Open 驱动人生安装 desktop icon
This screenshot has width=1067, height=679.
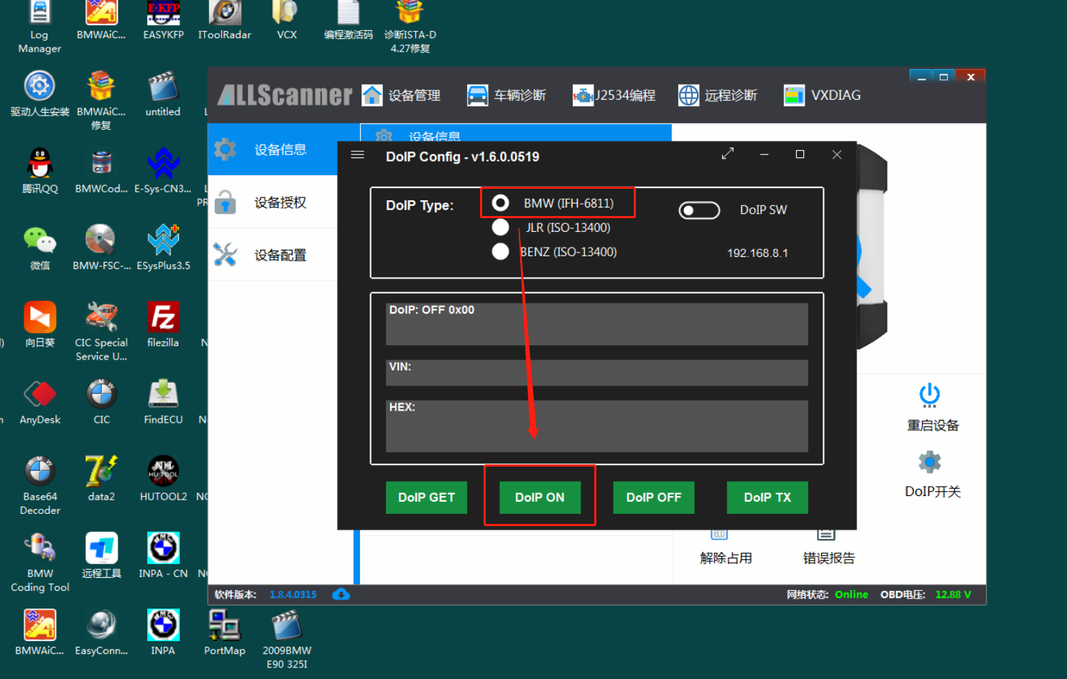(x=40, y=94)
